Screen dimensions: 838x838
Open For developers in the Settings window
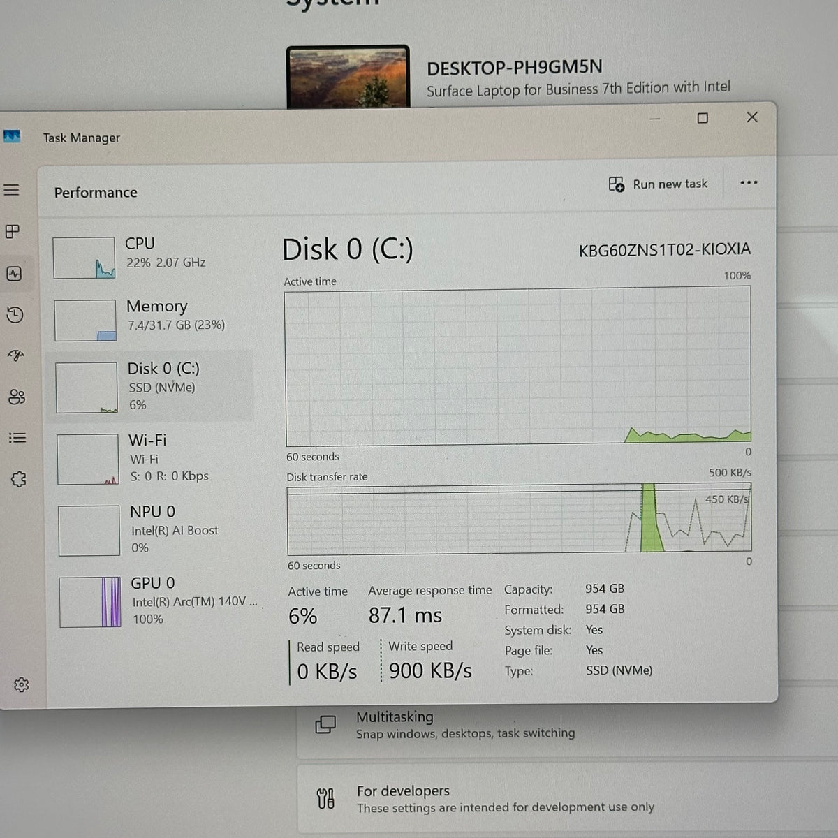click(568, 799)
